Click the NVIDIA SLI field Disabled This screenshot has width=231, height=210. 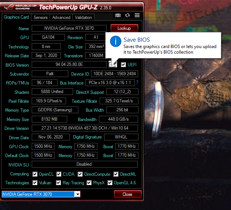[x=85, y=164]
